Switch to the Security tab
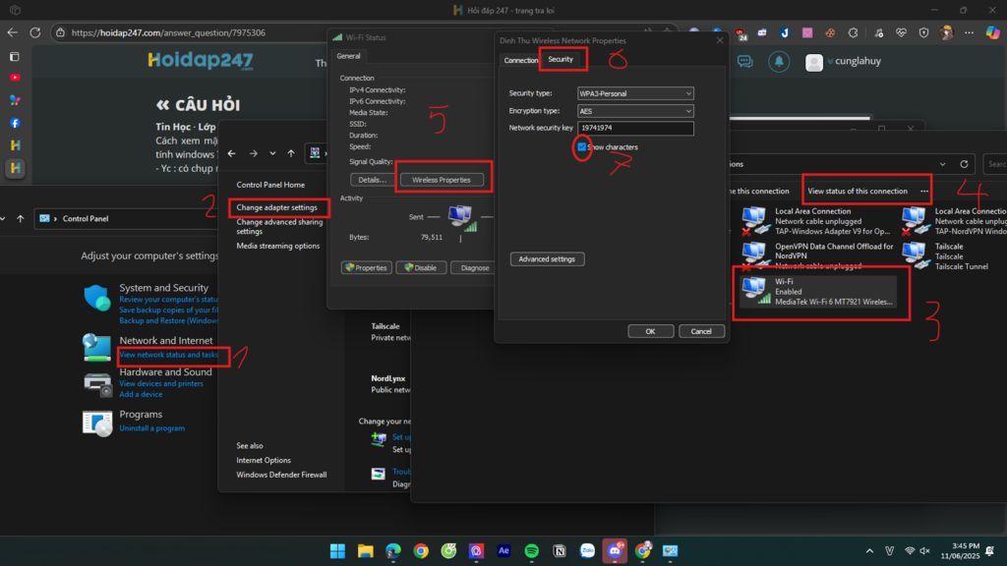This screenshot has height=566, width=1007. click(561, 60)
